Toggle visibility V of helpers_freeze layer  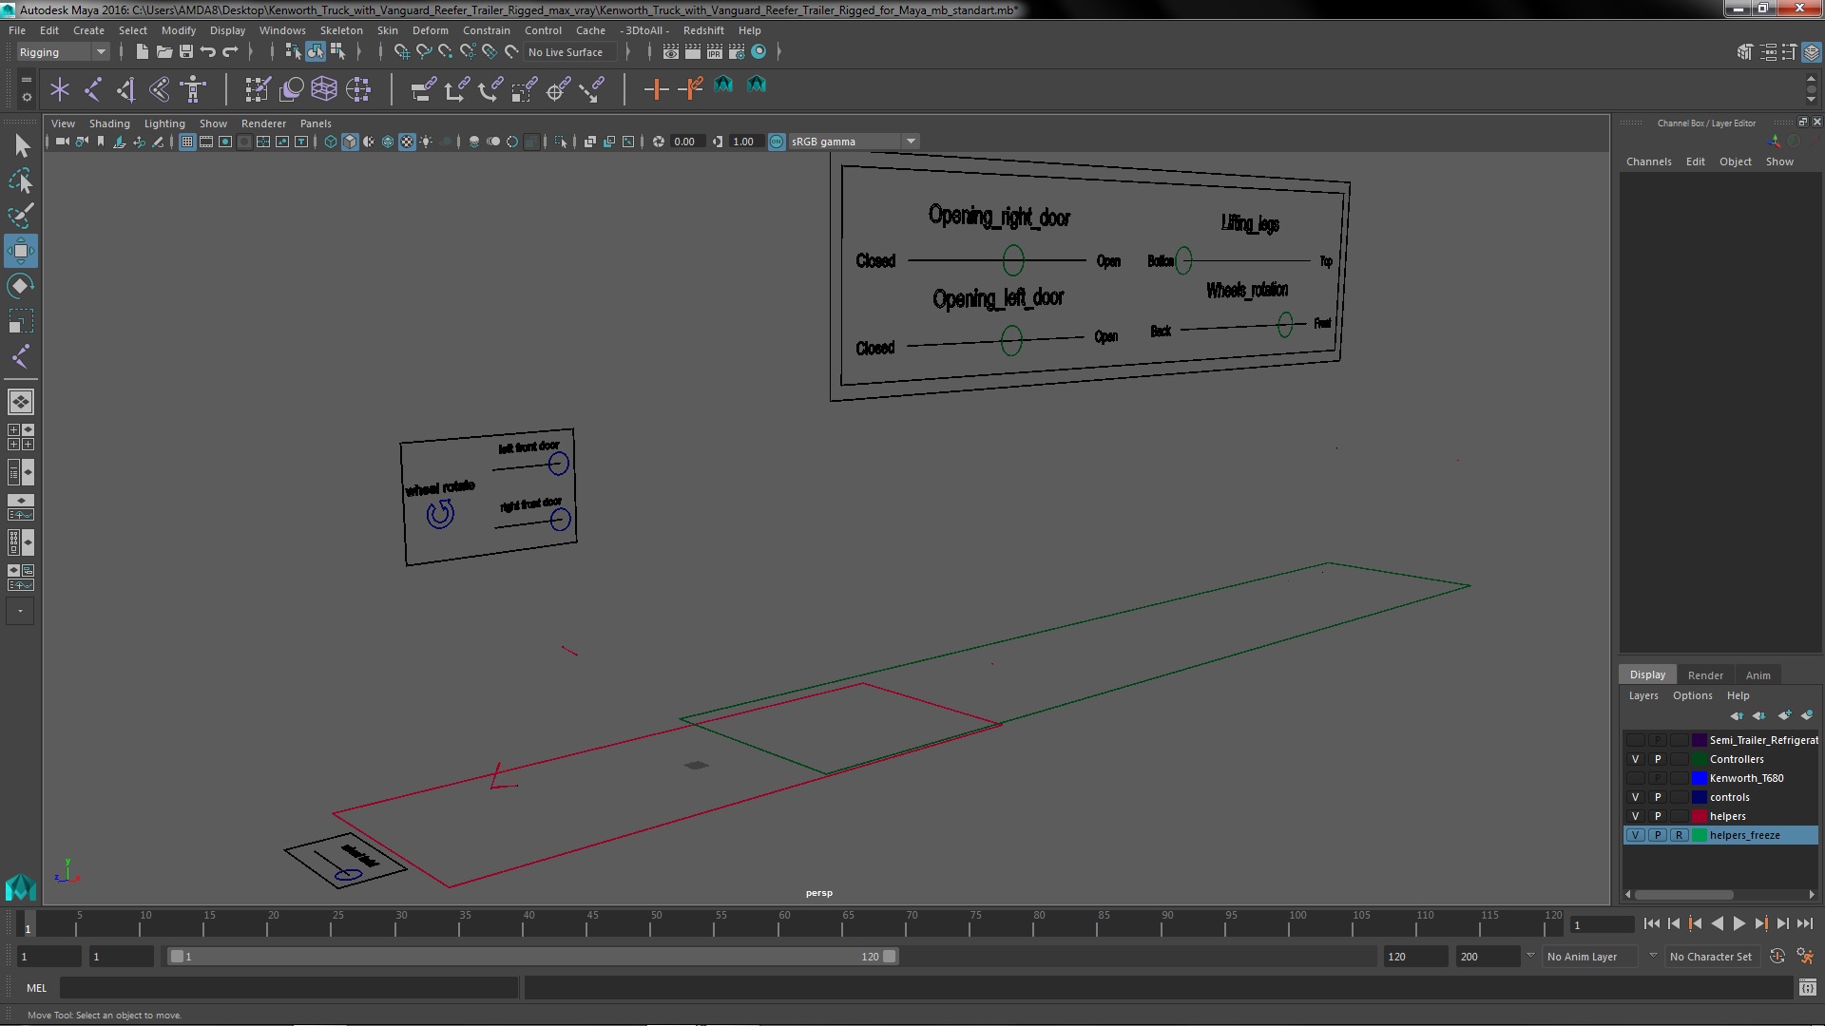click(1635, 835)
